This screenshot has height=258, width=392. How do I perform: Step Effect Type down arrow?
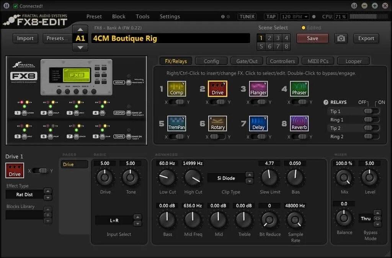point(48,197)
